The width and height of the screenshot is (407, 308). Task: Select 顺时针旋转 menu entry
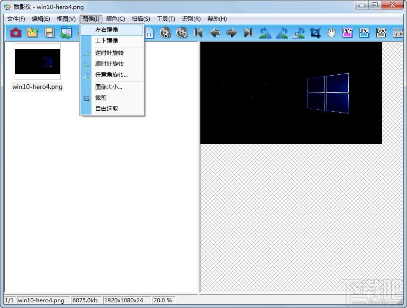pos(112,64)
